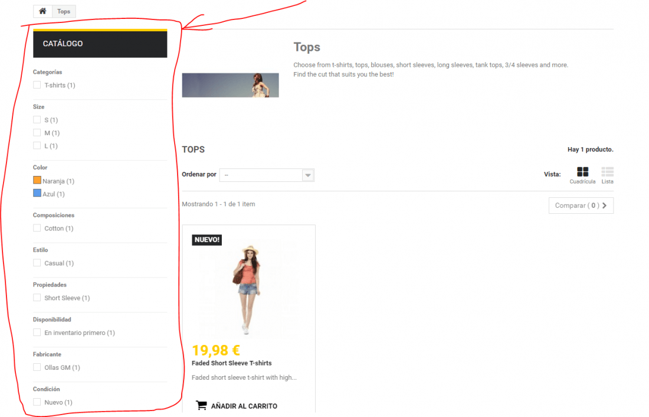Open the product photo of the T-shirt
This screenshot has width=649, height=417.
[x=249, y=289]
